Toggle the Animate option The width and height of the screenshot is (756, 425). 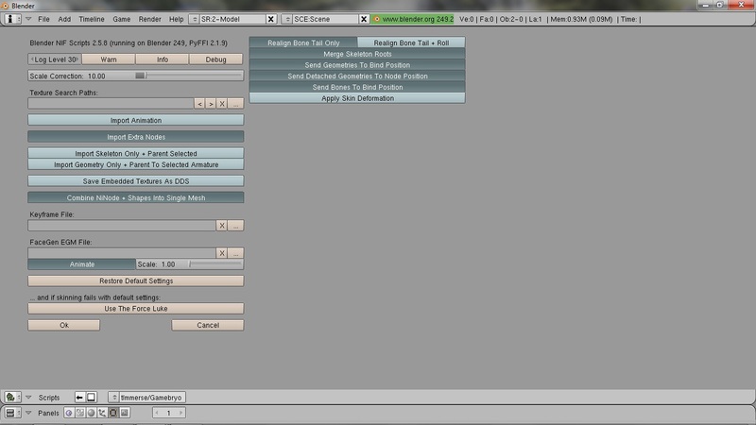82,264
